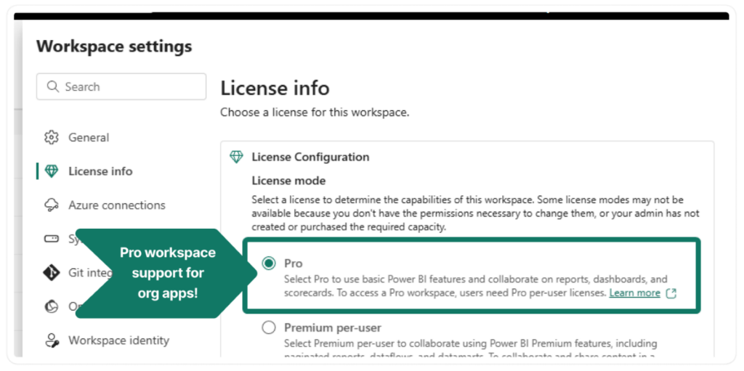Select the Pro license radio button

pyautogui.click(x=269, y=264)
